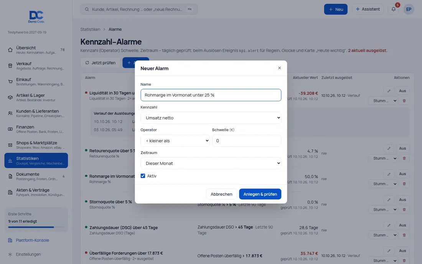The height and width of the screenshot is (264, 422).
Task: Go to Finanzen in the sidebar
Action: click(36, 129)
